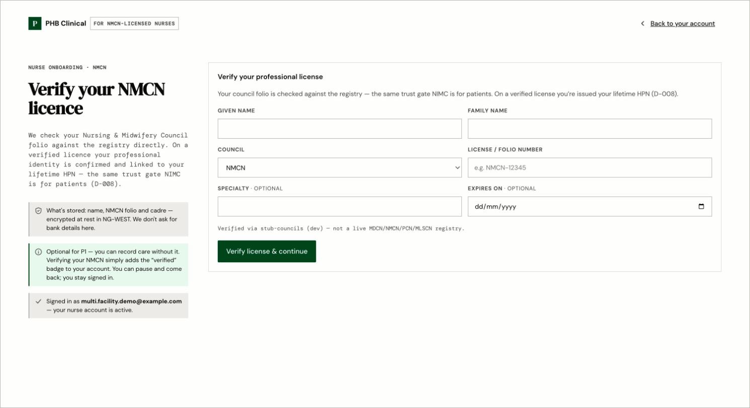Click the 'encrypted at rest in NG-WEST' note text

pyautogui.click(x=112, y=219)
